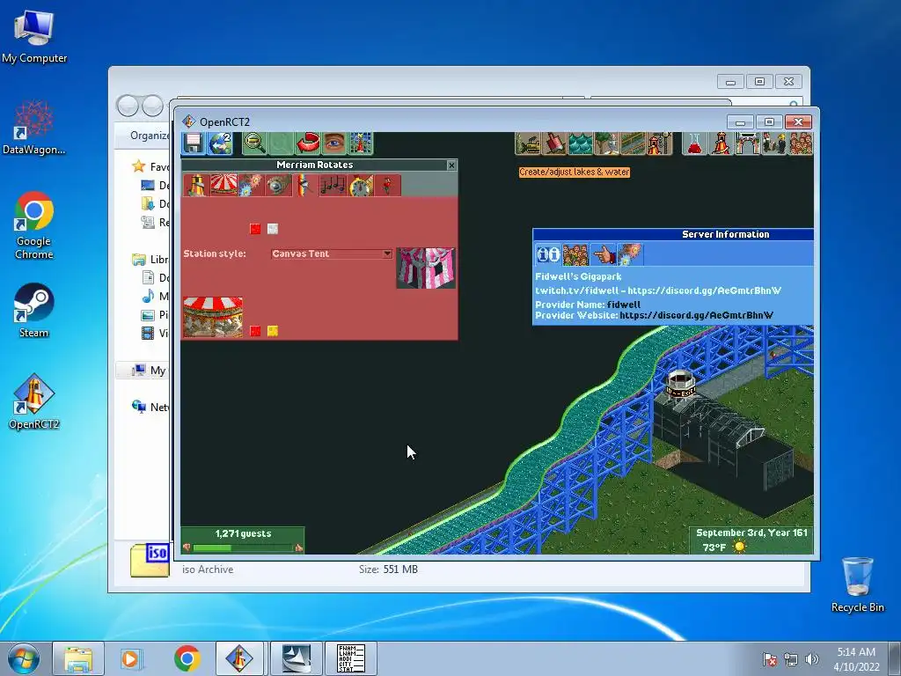Click the 1,271 guests counter

243,533
